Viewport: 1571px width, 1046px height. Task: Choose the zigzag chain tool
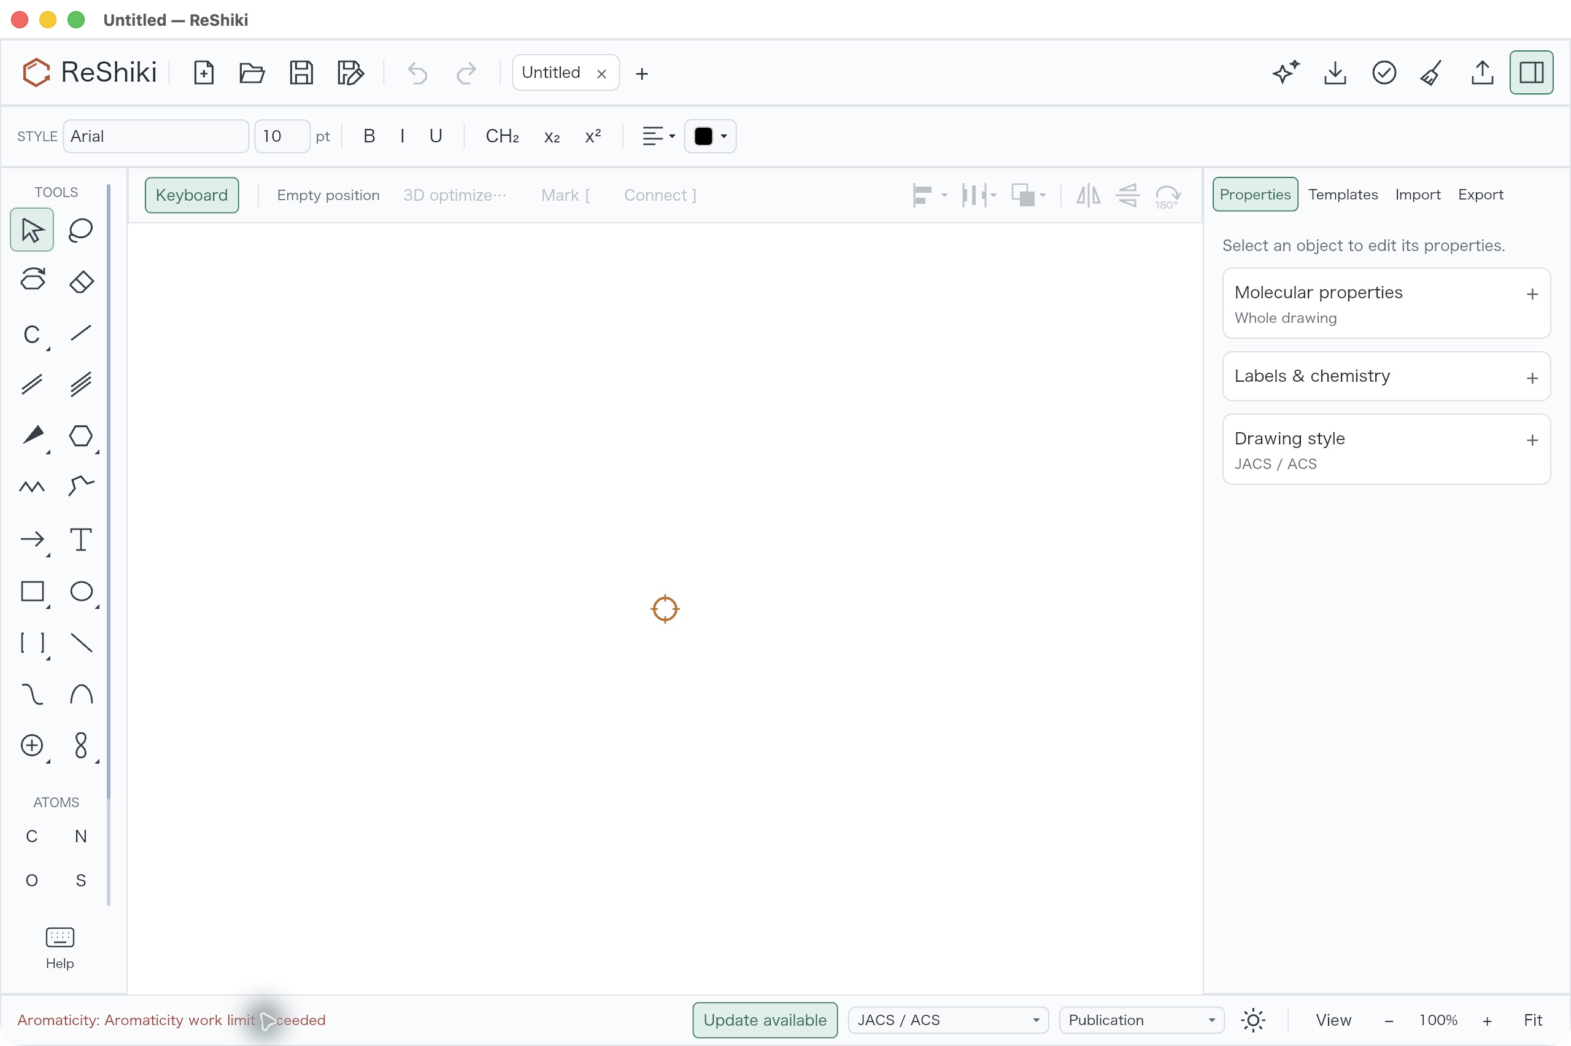point(32,487)
